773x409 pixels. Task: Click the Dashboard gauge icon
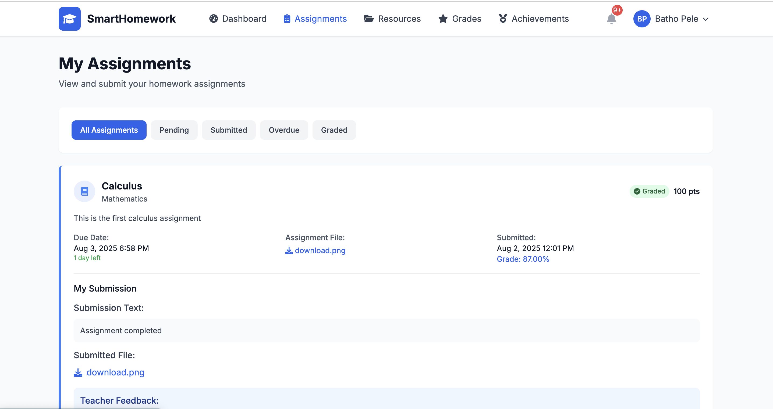[x=213, y=19]
